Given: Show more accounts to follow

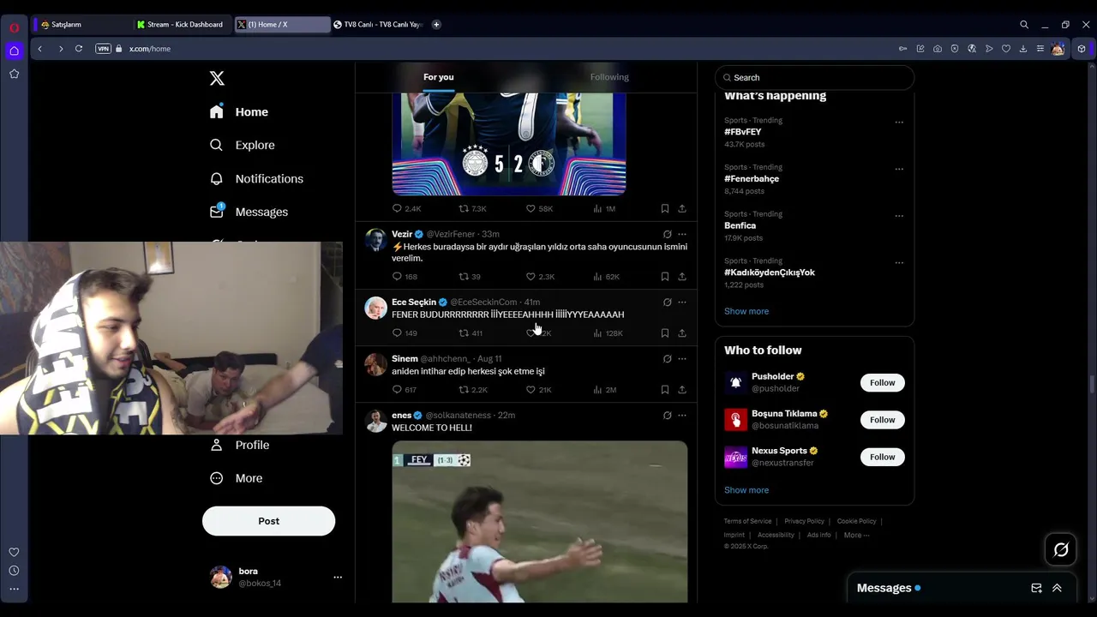Looking at the screenshot, I should (x=746, y=490).
